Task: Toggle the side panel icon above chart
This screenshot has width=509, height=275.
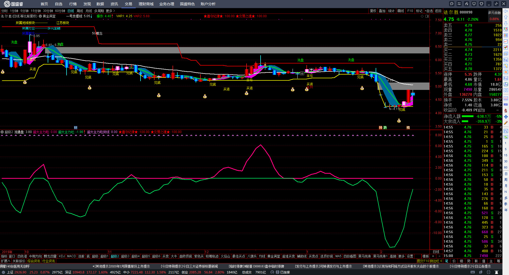Action: (x=427, y=16)
